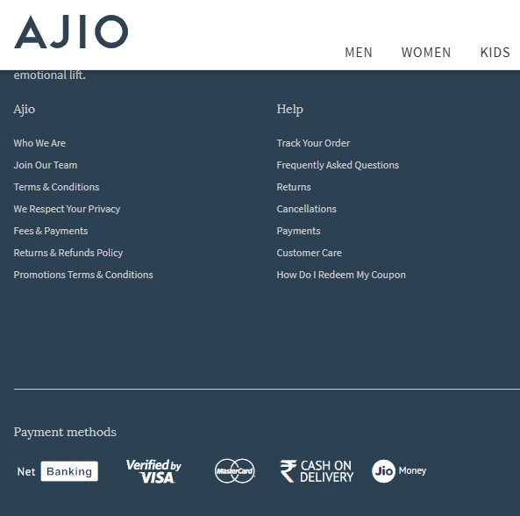Open the Who We Are link
This screenshot has height=516, width=520.
tap(39, 143)
